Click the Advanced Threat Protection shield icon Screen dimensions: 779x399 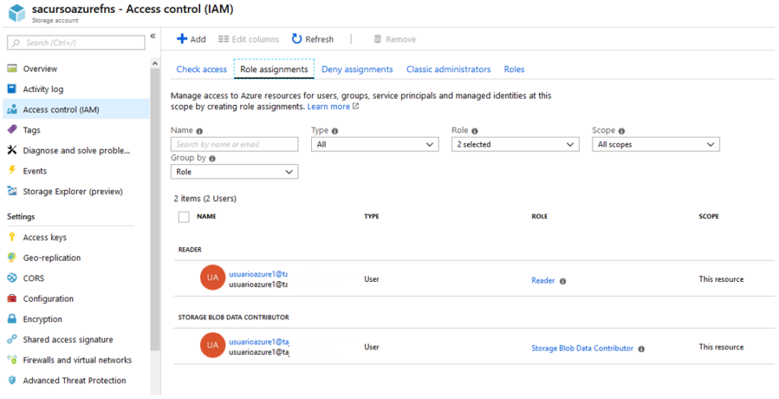[12, 380]
